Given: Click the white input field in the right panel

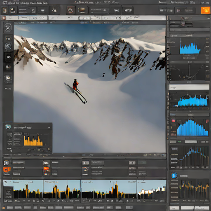Looking at the screenshot, I should 189,87.
